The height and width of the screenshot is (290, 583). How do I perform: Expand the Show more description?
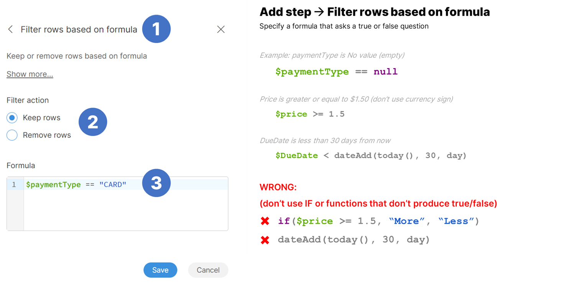30,74
